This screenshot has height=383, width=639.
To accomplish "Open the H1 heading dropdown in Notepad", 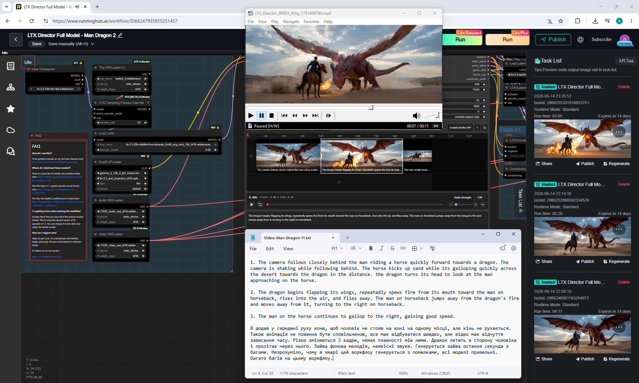I will click(337, 248).
